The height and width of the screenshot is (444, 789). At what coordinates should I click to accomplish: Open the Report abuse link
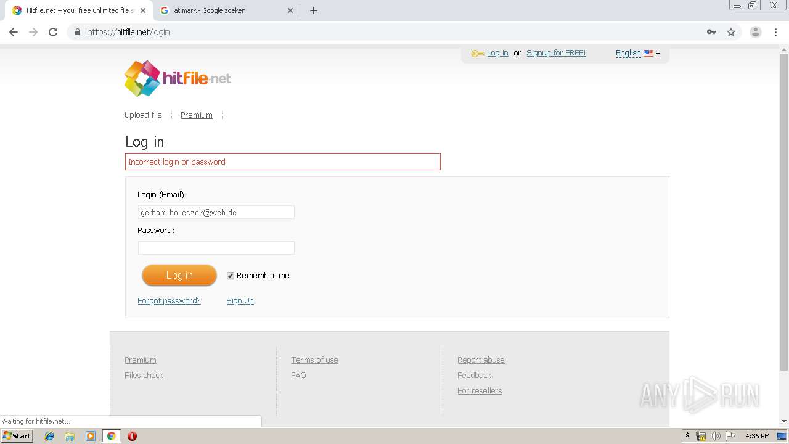point(481,360)
